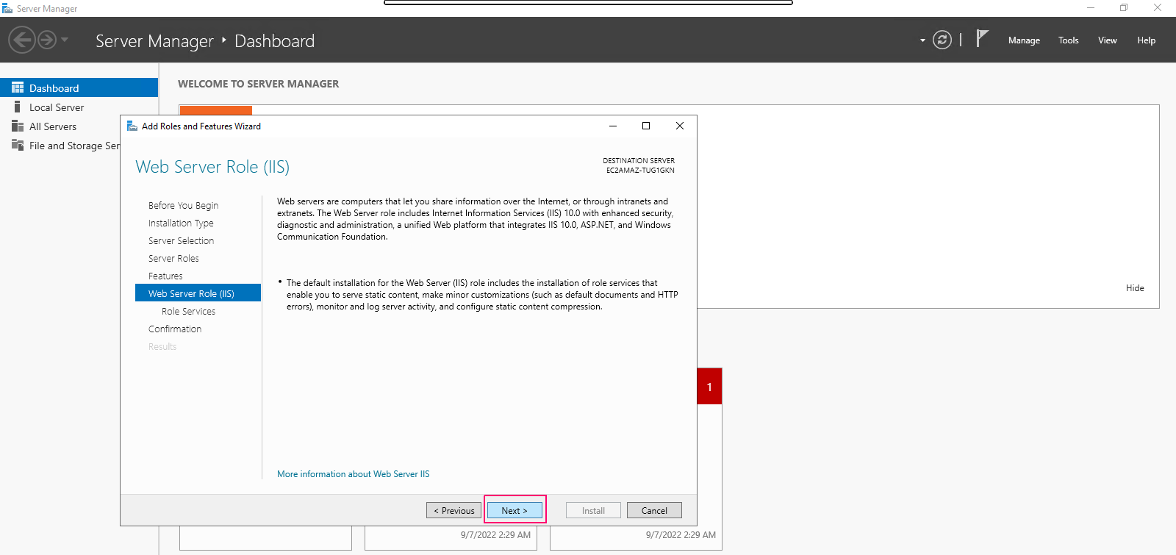1176x555 pixels.
Task: Click the EC2AMAZ-TUG1GKN destination server name
Action: tap(640, 171)
